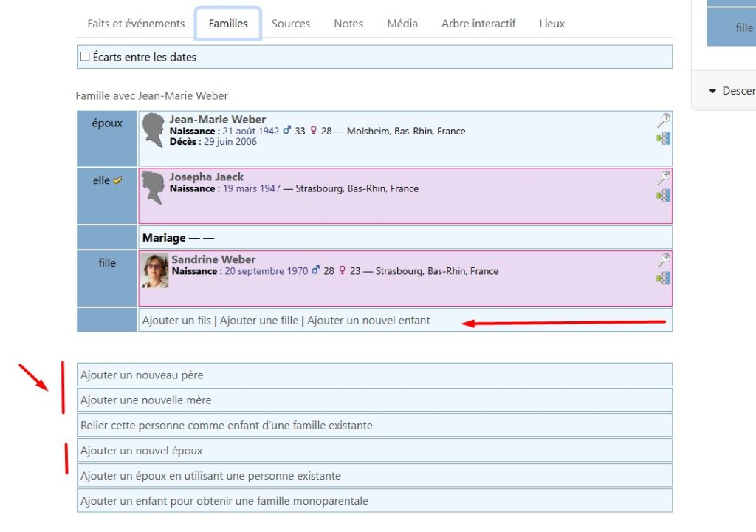
Task: Open Sandrine Weber's photo thumbnail
Action: tap(155, 271)
